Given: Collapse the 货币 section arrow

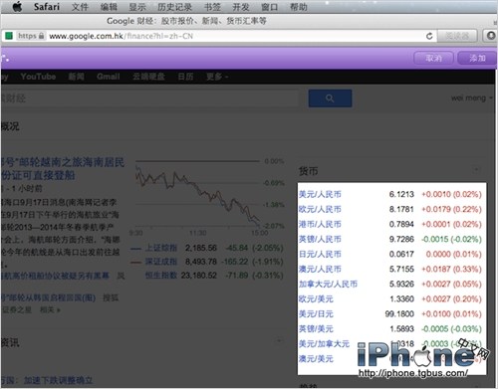Looking at the screenshot, I should pyautogui.click(x=476, y=170).
